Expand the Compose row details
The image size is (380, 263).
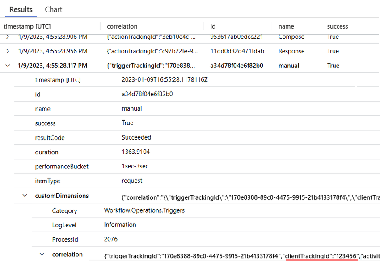pos(7,37)
